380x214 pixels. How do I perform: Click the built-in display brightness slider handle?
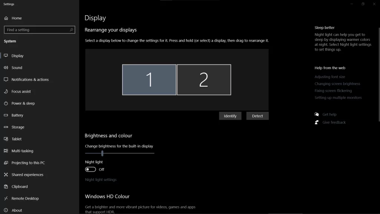pos(102,153)
